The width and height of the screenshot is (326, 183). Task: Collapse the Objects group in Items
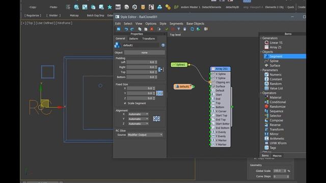(261, 52)
